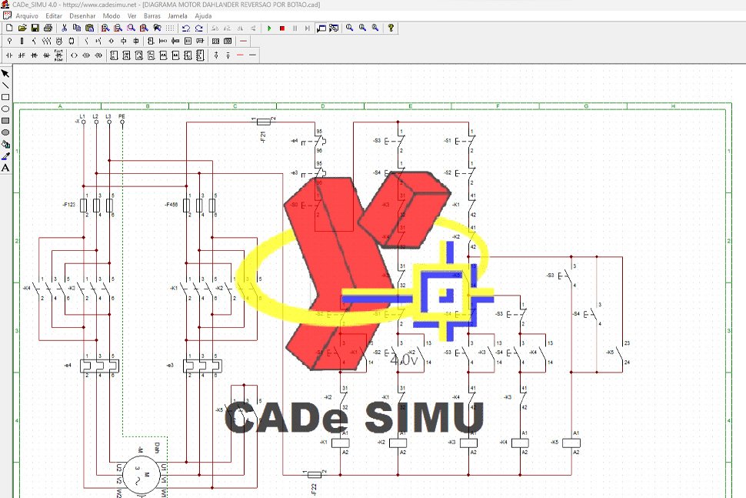The height and width of the screenshot is (498, 746).
Task: Pick the unfilled Rectangle tool
Action: (5, 97)
